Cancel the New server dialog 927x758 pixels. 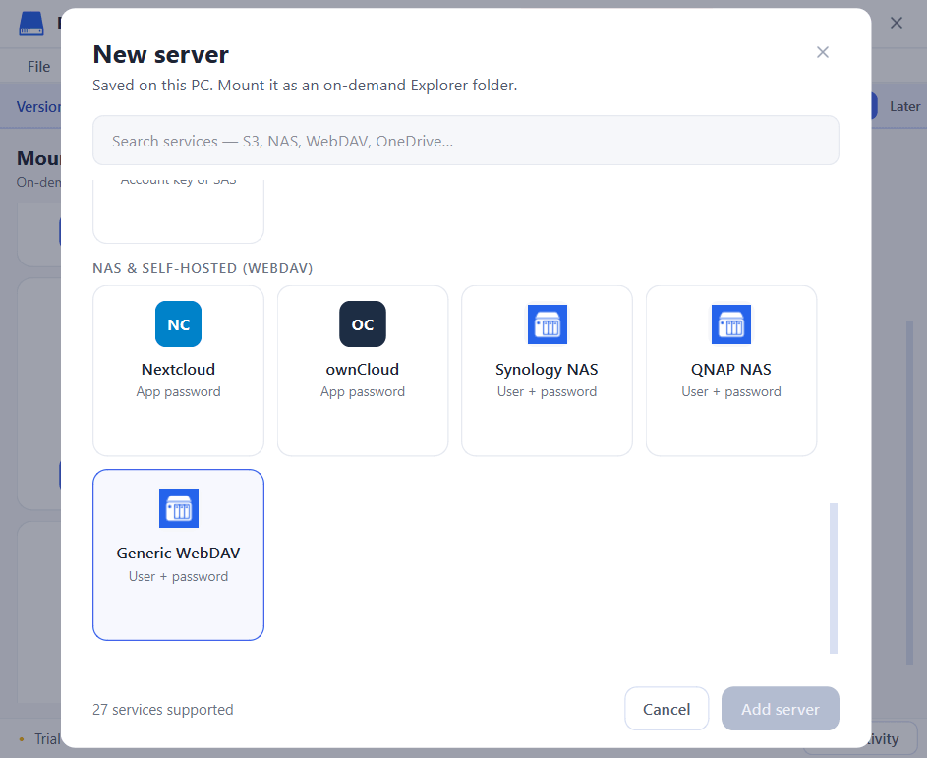pos(666,708)
